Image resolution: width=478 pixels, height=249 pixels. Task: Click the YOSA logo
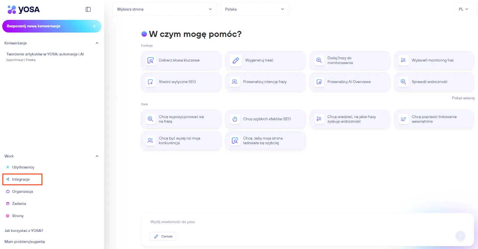pos(24,10)
